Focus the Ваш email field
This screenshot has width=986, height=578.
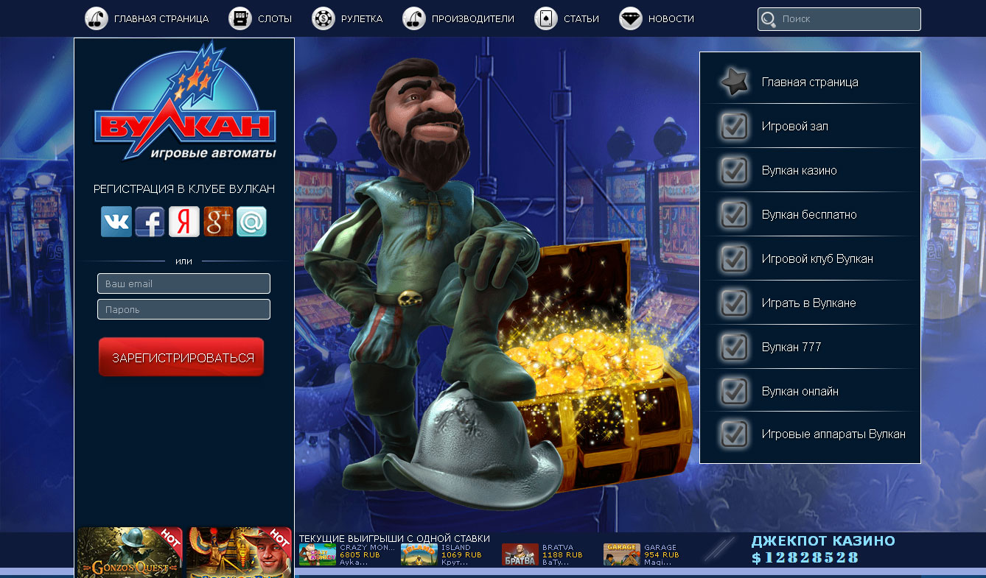click(x=183, y=283)
